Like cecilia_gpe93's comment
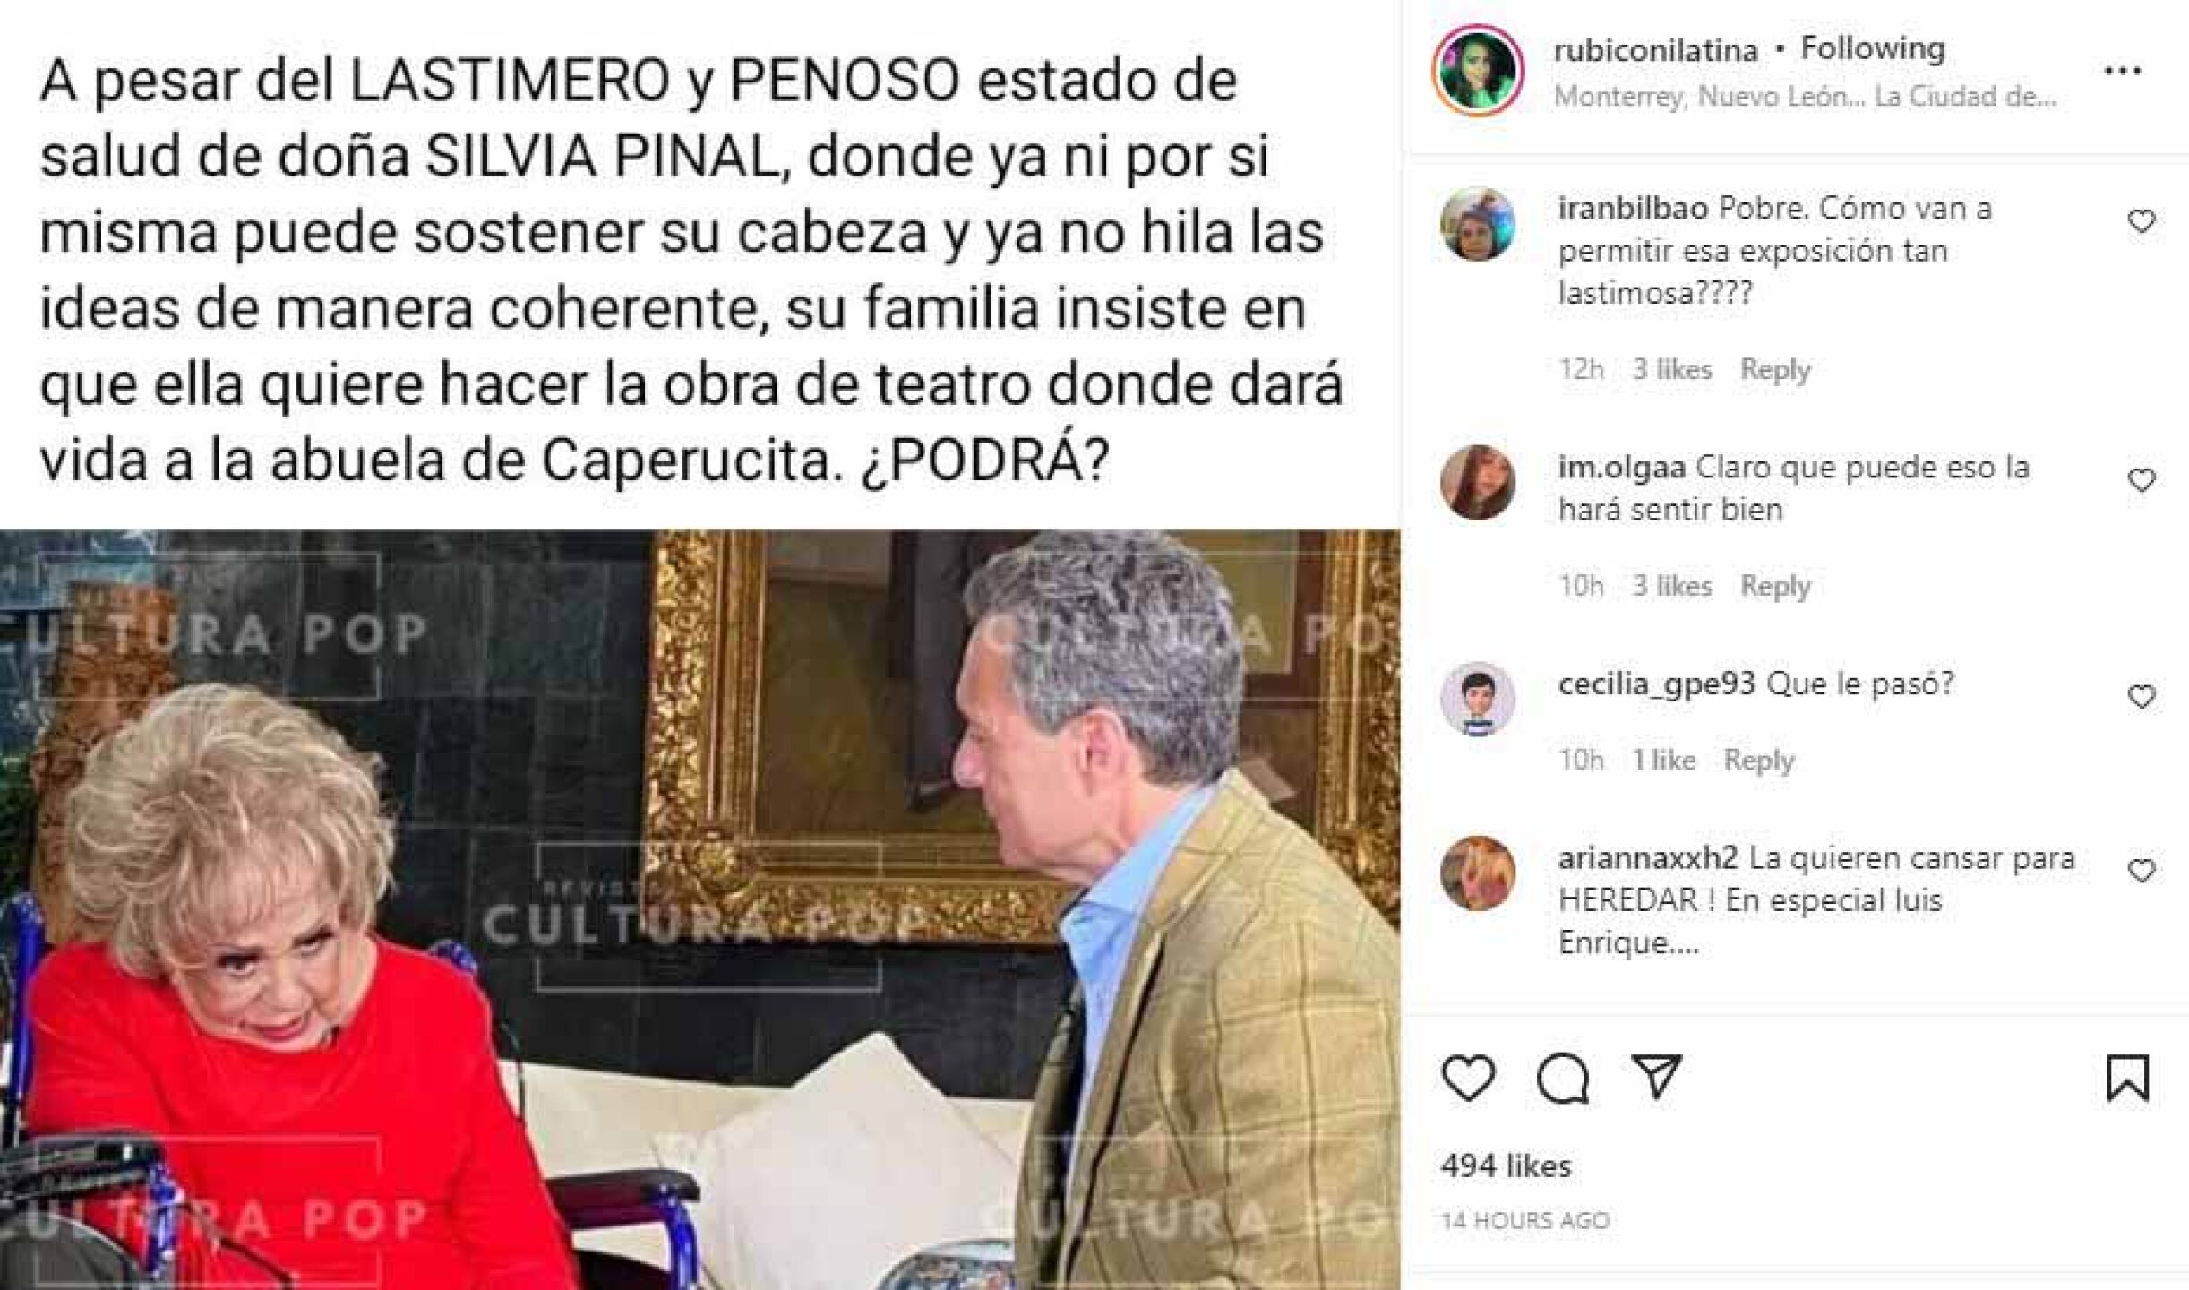The image size is (2189, 1290). tap(2142, 696)
